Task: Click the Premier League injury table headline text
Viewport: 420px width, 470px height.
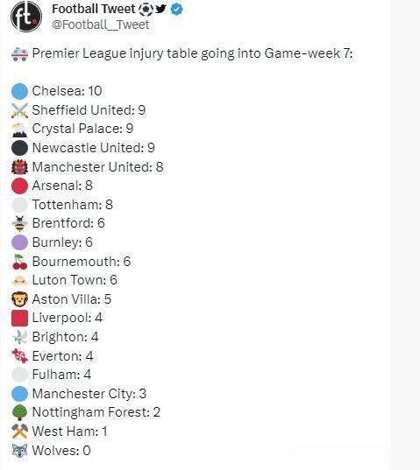Action: coord(192,53)
